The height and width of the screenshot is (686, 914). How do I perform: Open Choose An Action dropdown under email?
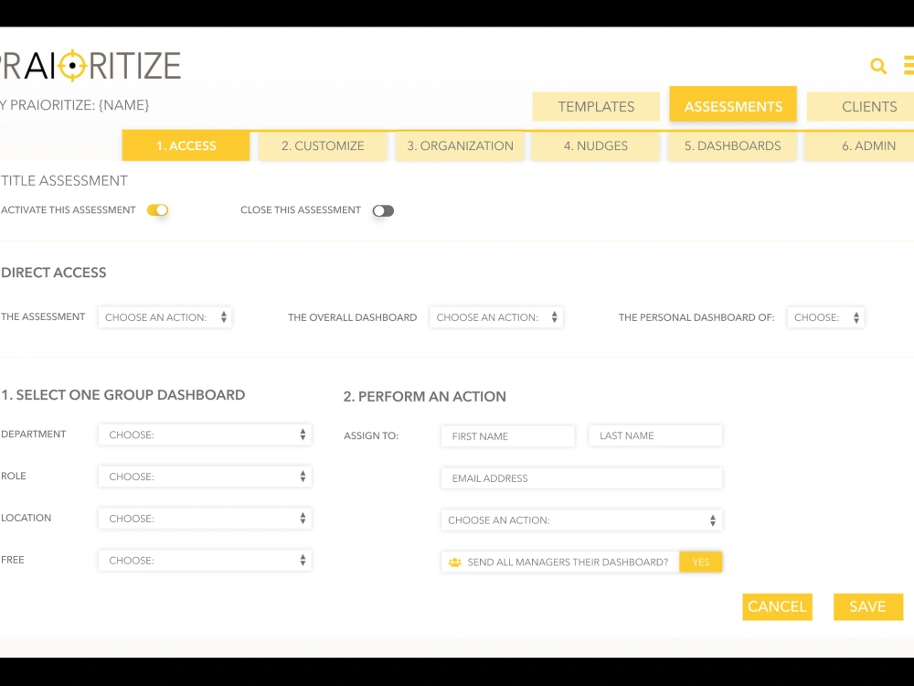[x=581, y=520]
